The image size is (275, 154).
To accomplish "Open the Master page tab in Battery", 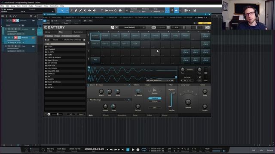I will 165,115.
